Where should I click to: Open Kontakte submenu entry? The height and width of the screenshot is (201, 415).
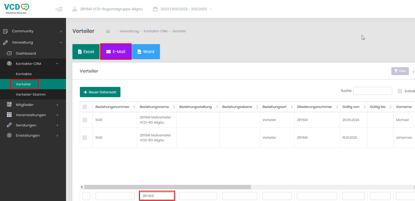click(24, 74)
